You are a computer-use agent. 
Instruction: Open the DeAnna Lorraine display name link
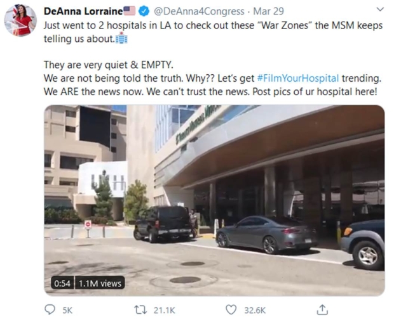tap(82, 11)
